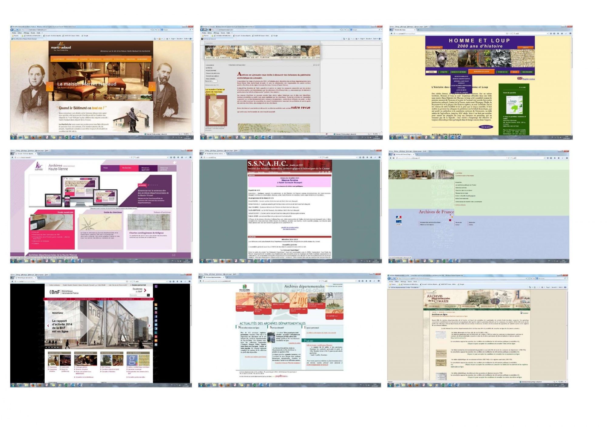Click 'lire la suite' button on Homme et Loup
Viewport: 607px width, 429px height.
coord(486,127)
